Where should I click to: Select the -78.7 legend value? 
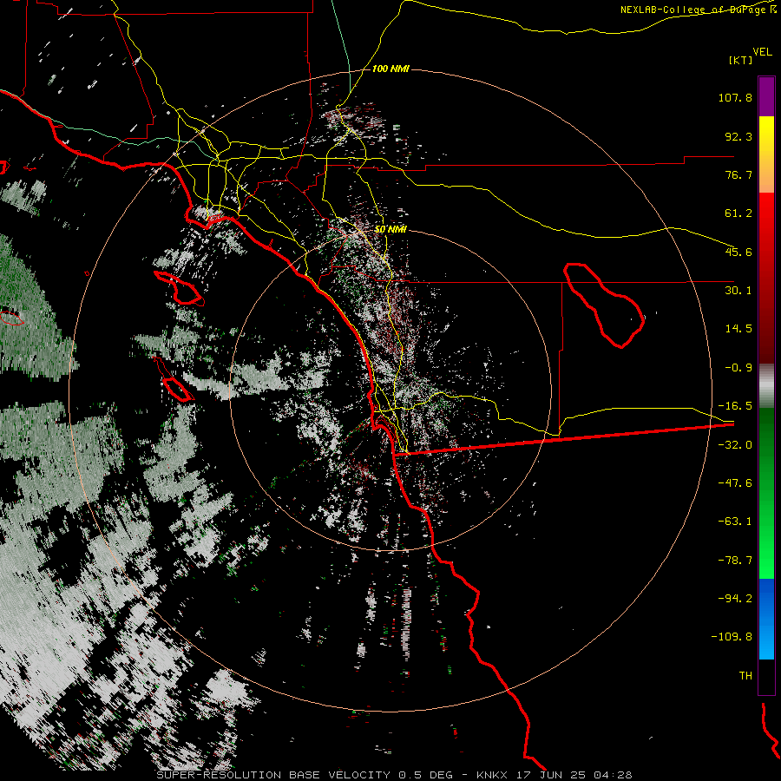[x=735, y=561]
